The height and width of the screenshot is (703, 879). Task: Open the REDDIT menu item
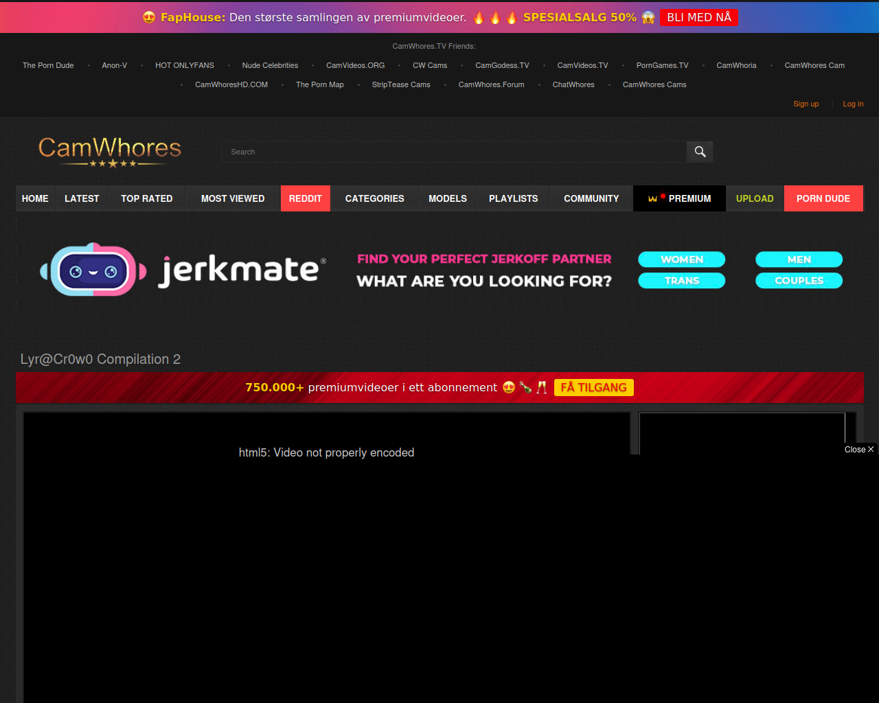[306, 198]
